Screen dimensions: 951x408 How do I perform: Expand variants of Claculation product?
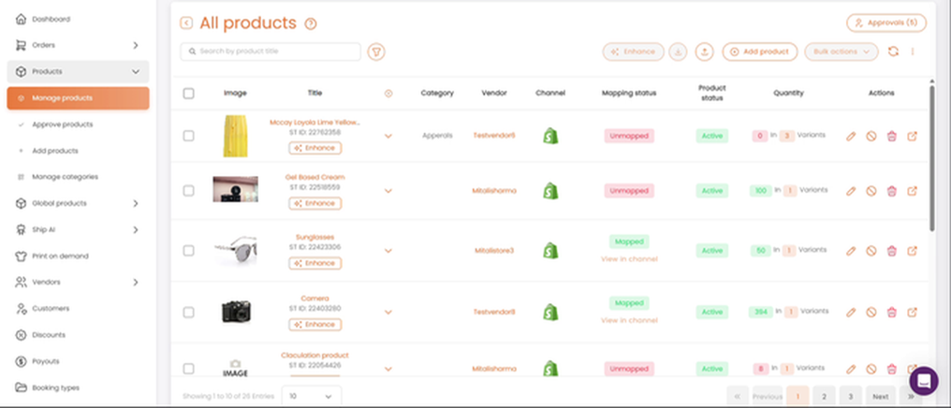point(388,369)
